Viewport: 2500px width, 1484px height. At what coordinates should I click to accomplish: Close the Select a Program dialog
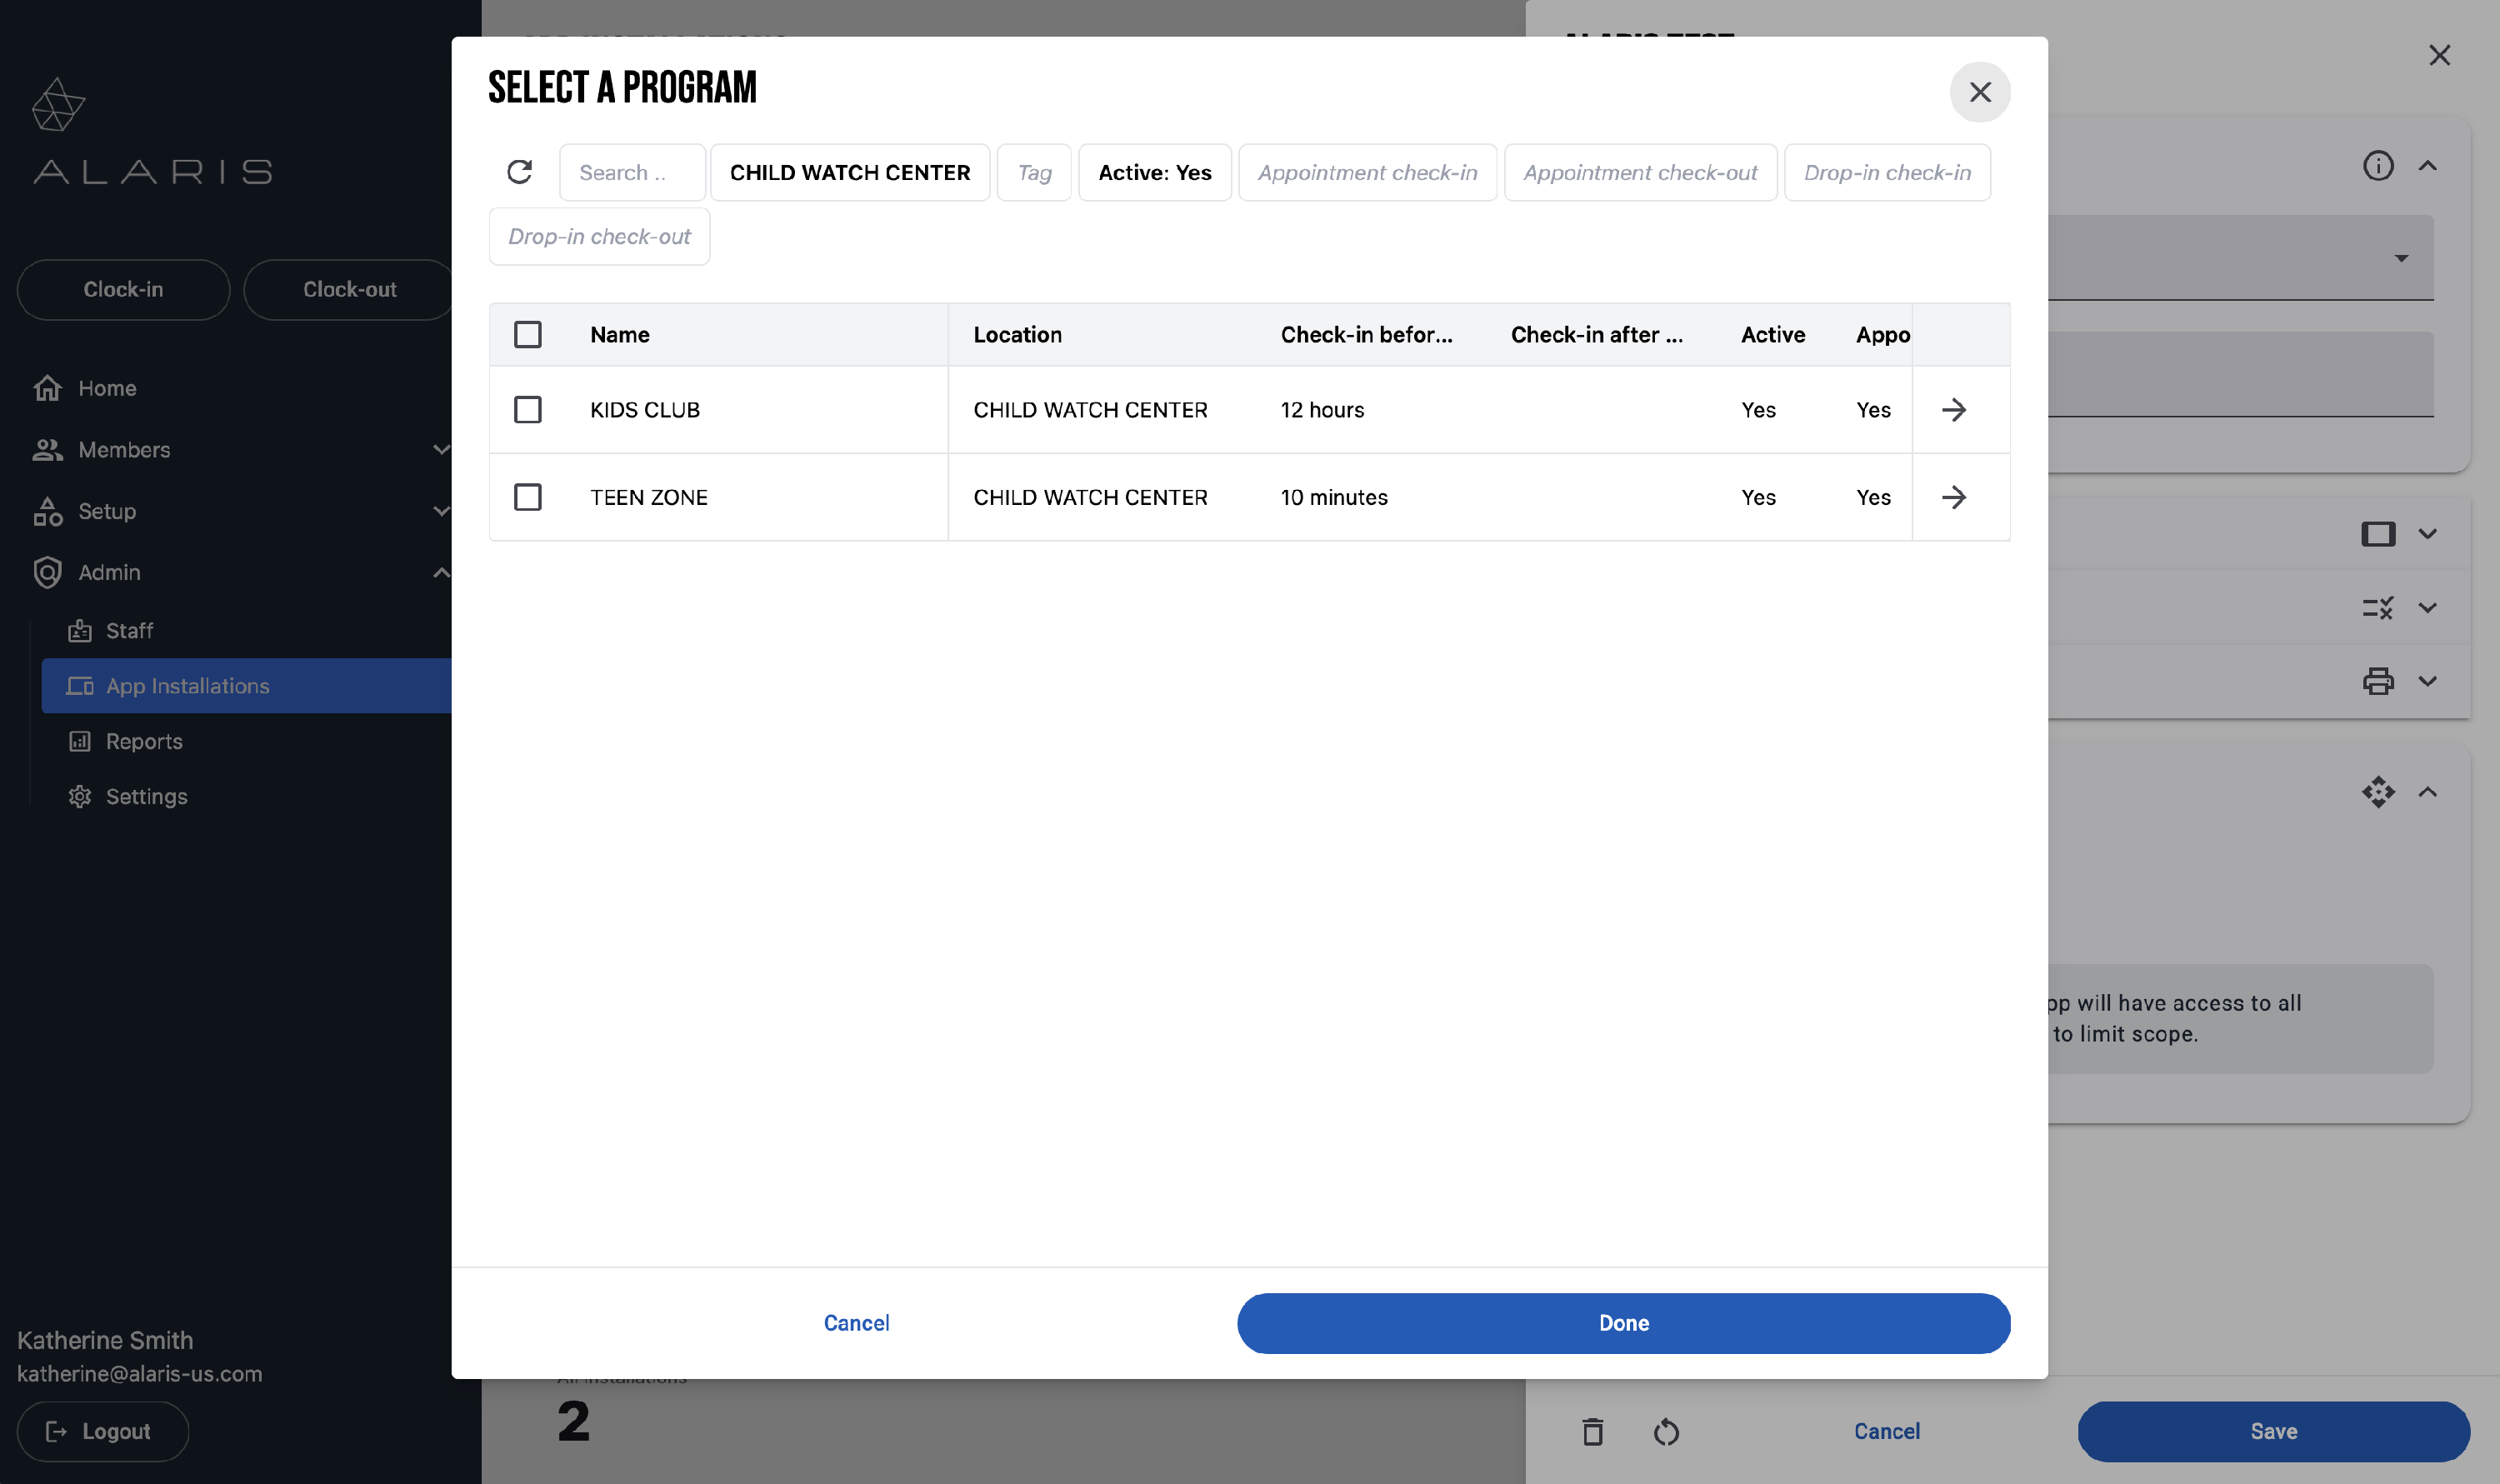coord(1980,92)
